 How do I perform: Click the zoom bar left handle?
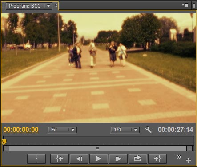[x=6, y=148]
